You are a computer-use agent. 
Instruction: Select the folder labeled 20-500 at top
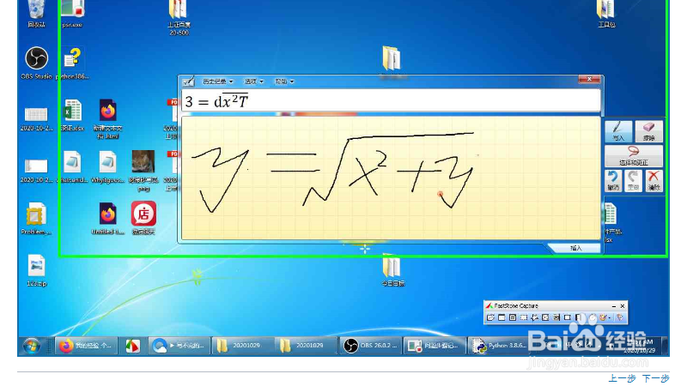click(179, 17)
